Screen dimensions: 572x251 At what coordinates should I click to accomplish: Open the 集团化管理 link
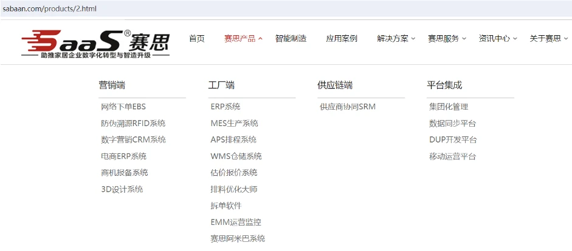449,107
